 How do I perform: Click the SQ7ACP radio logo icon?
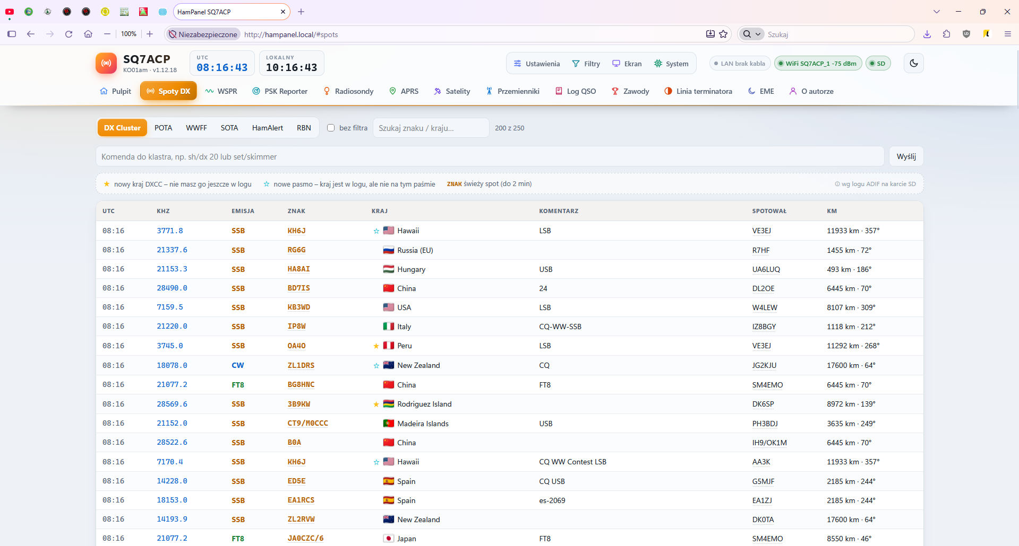tap(106, 63)
